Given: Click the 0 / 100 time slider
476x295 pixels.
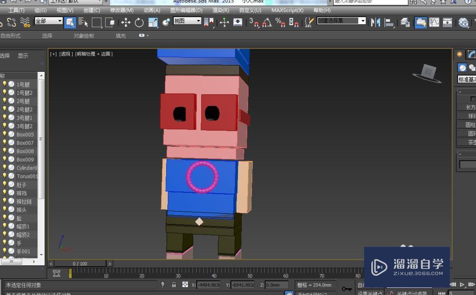Looking at the screenshot, I should coord(80,264).
